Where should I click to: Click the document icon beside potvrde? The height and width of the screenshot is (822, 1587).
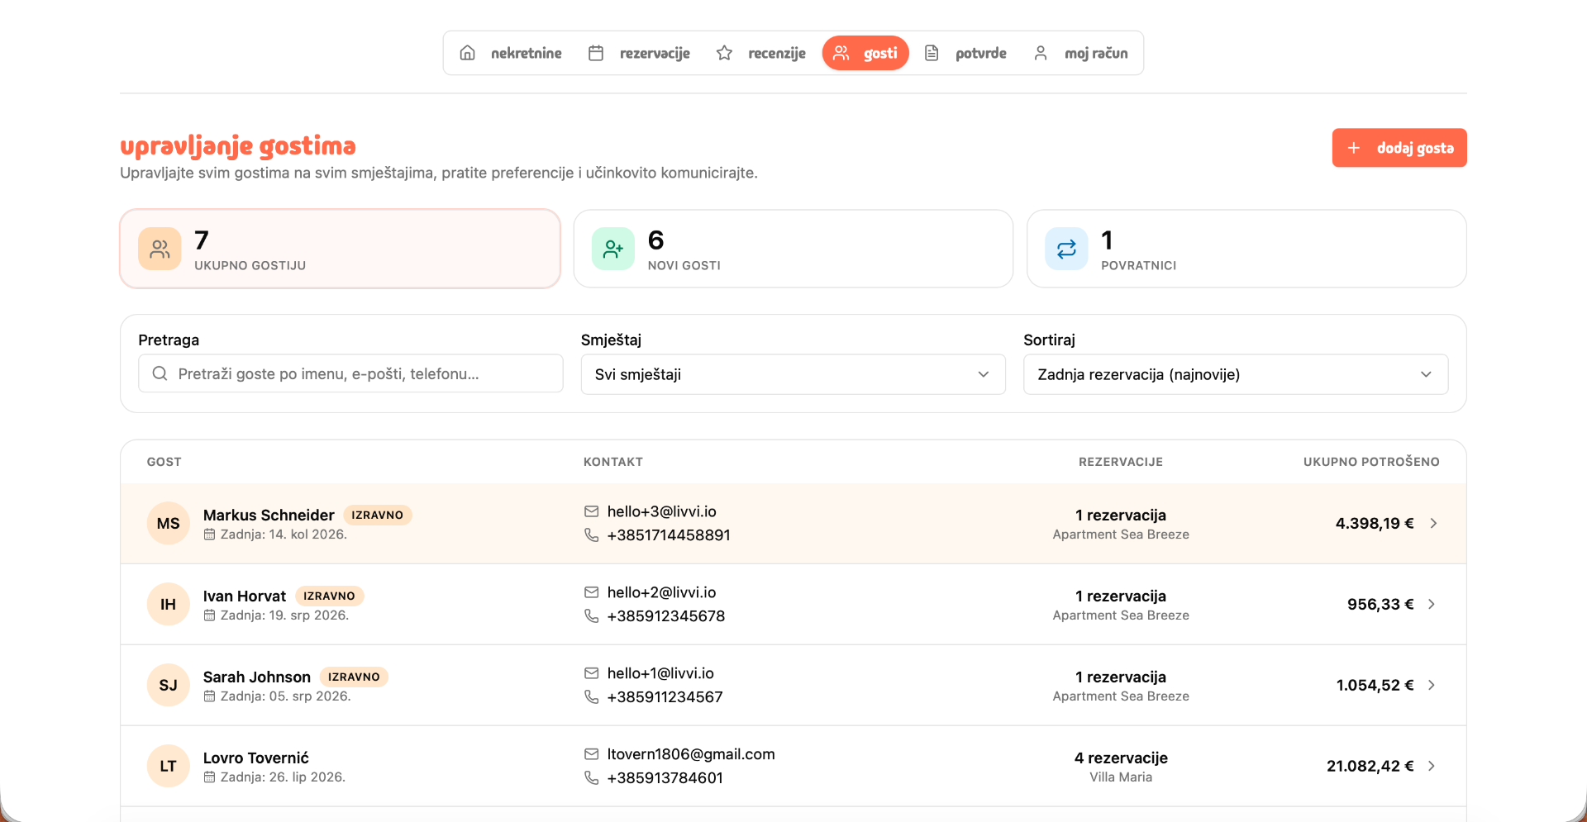(x=932, y=53)
